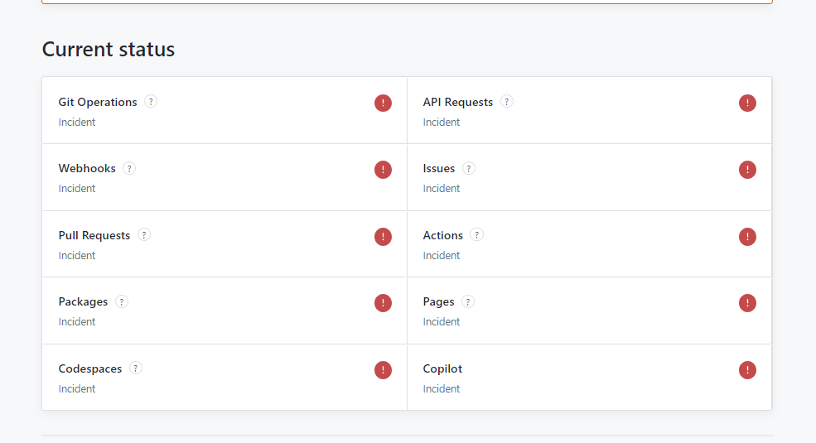Image resolution: width=816 pixels, height=443 pixels.
Task: Show the Codespaces help tooltip icon
Action: (x=136, y=368)
